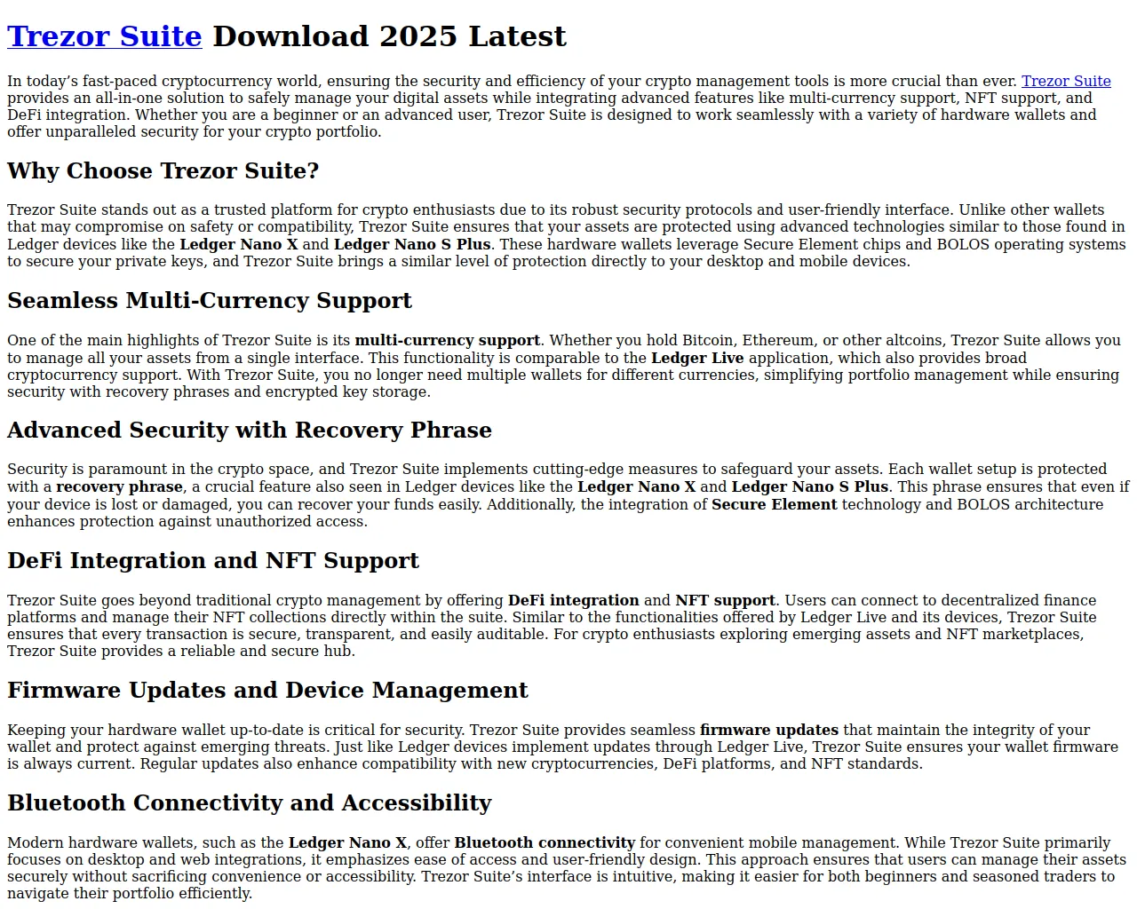Viewport: 1137px width, 909px height.
Task: Select the "Bluetooth Connectivity and Accessibility" heading
Action: pyautogui.click(x=250, y=802)
